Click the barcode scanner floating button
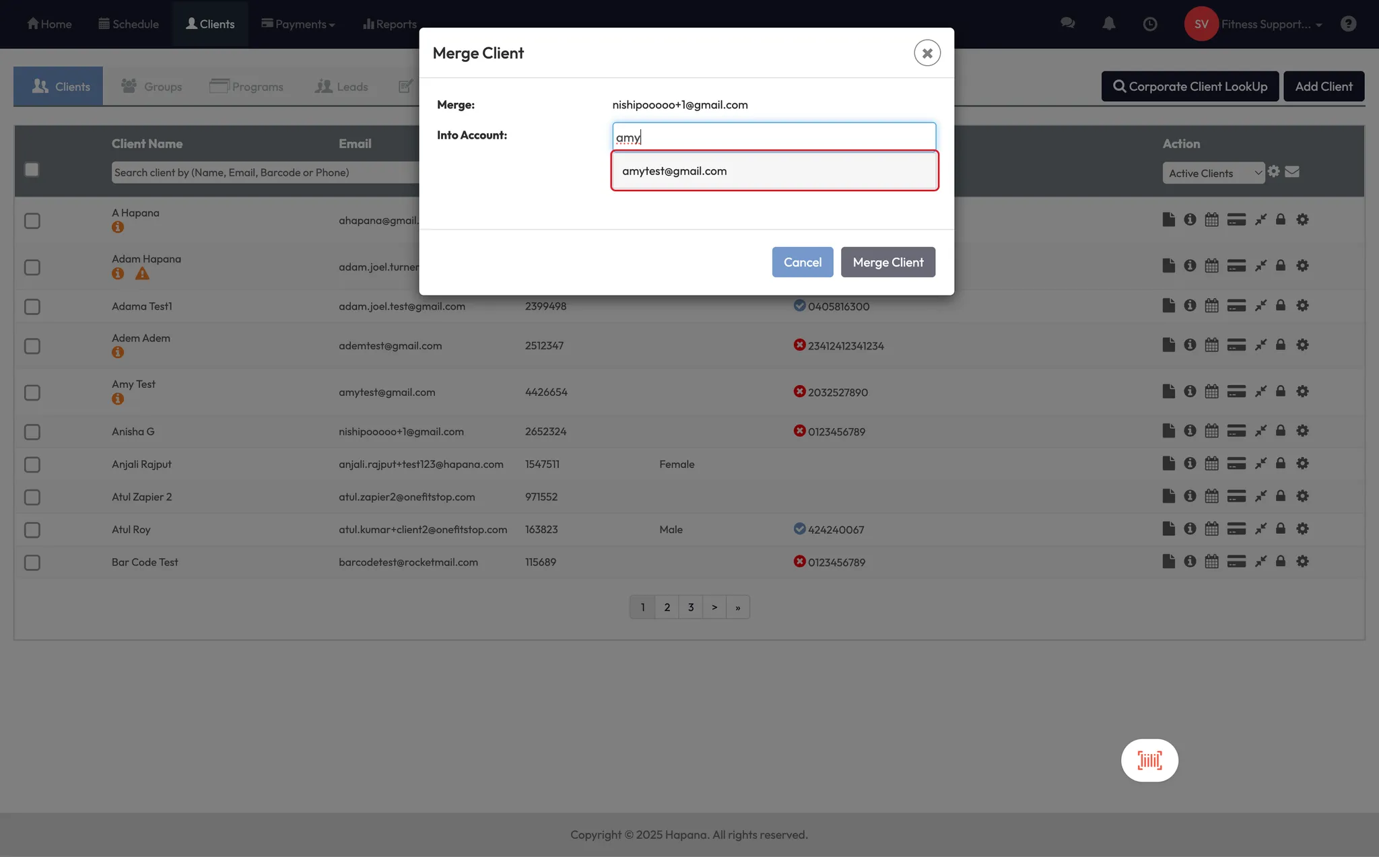 tap(1149, 760)
